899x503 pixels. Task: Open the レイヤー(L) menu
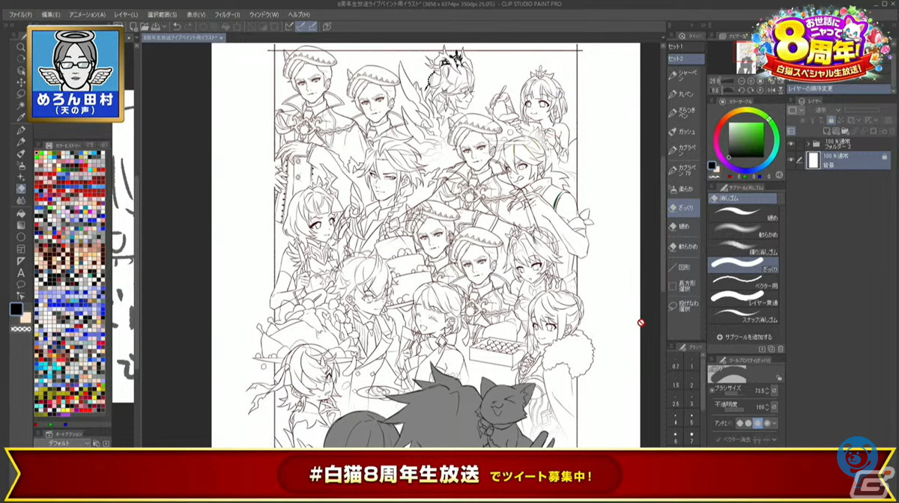click(x=126, y=14)
